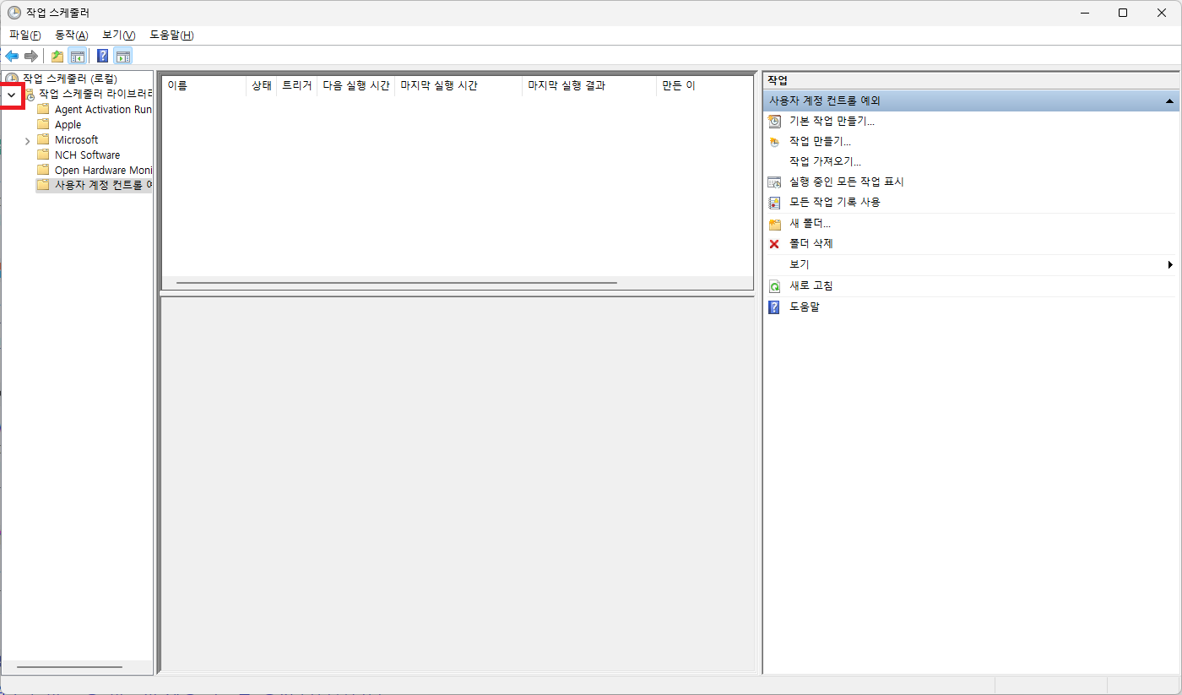Click 모든 작업 기록 사용 action
Image resolution: width=1182 pixels, height=695 pixels.
[834, 203]
